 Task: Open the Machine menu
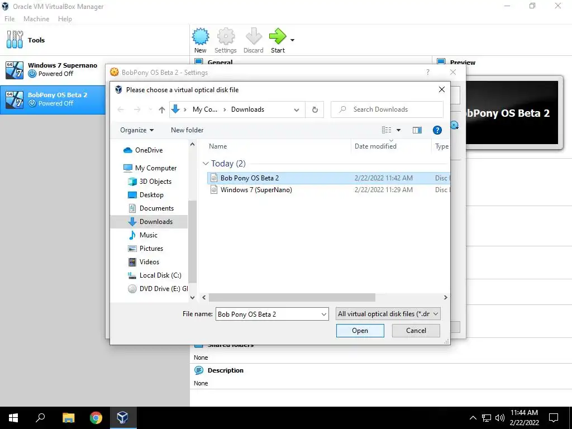coord(36,18)
